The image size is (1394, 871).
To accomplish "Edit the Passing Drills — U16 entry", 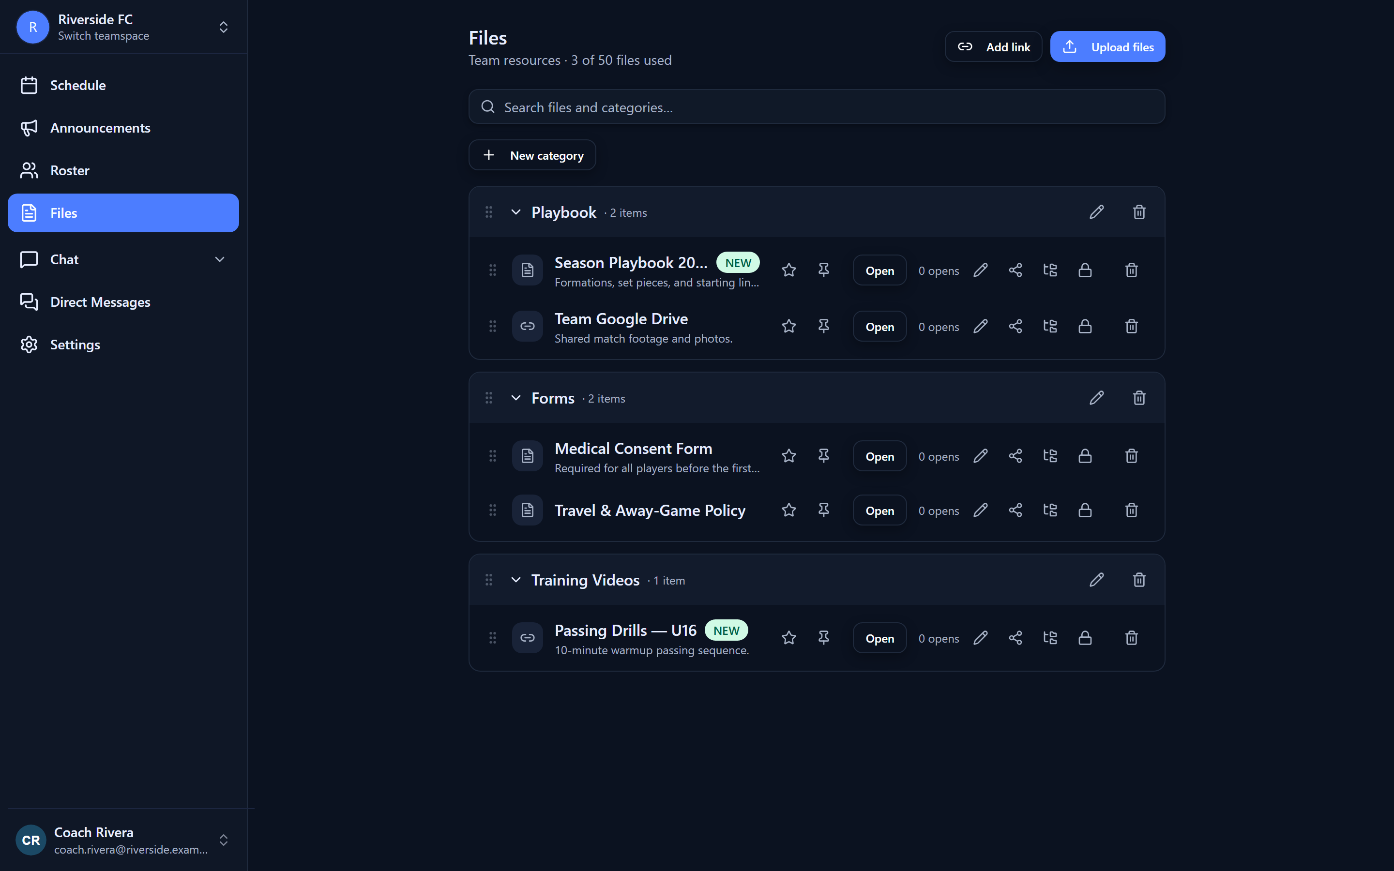I will click(981, 638).
